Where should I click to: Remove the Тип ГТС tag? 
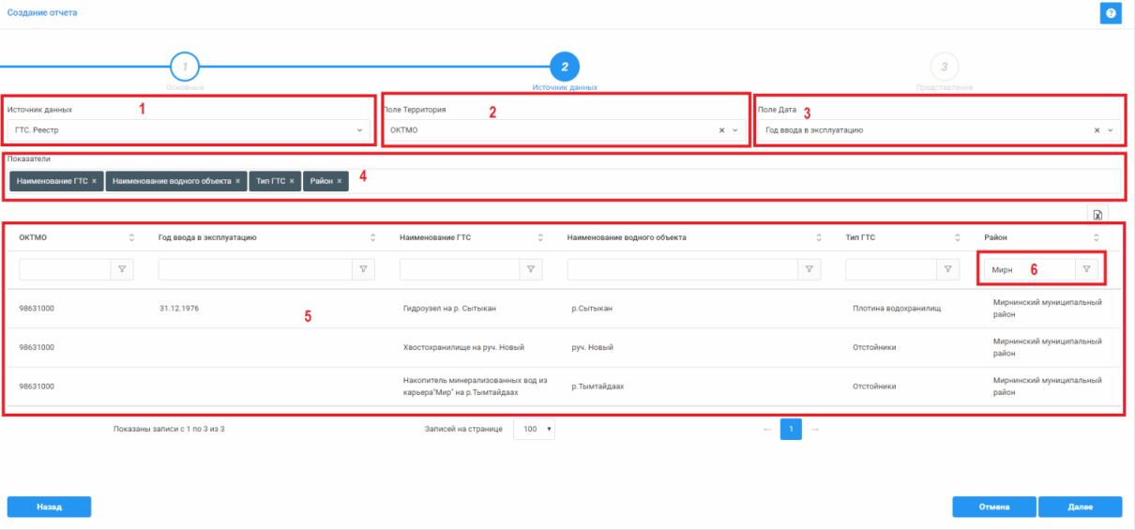[x=292, y=180]
